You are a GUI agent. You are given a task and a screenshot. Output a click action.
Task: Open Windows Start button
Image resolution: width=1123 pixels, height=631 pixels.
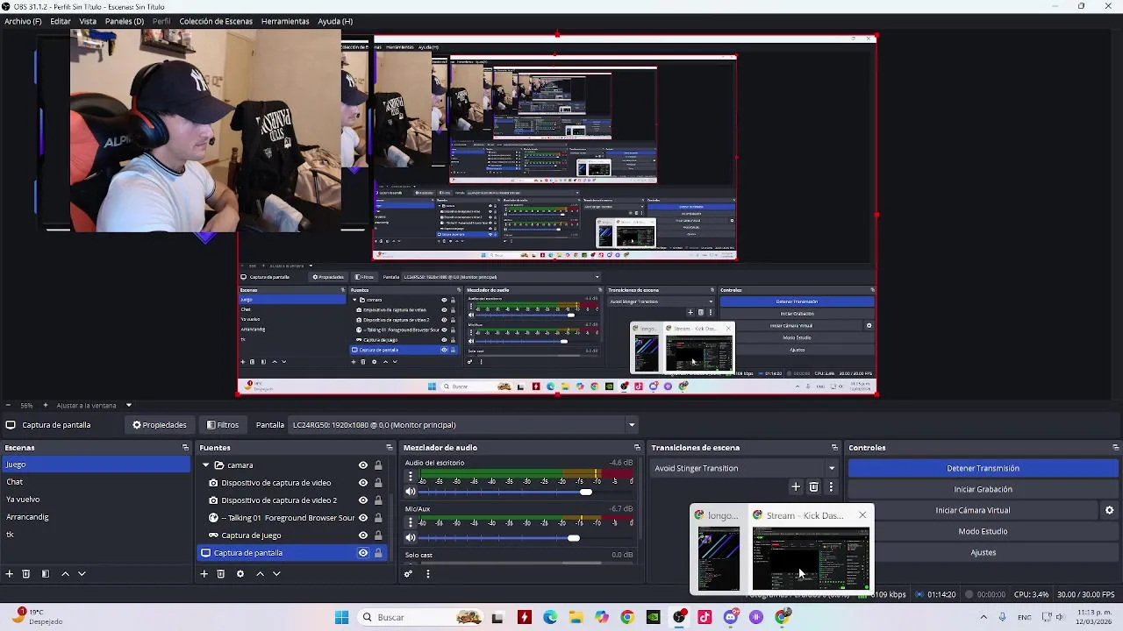(x=341, y=617)
